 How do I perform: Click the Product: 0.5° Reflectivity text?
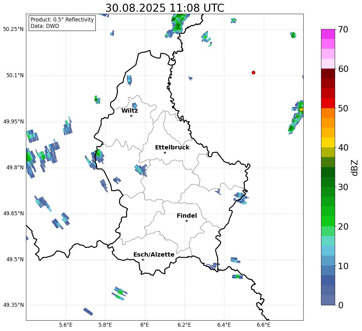pyautogui.click(x=62, y=20)
